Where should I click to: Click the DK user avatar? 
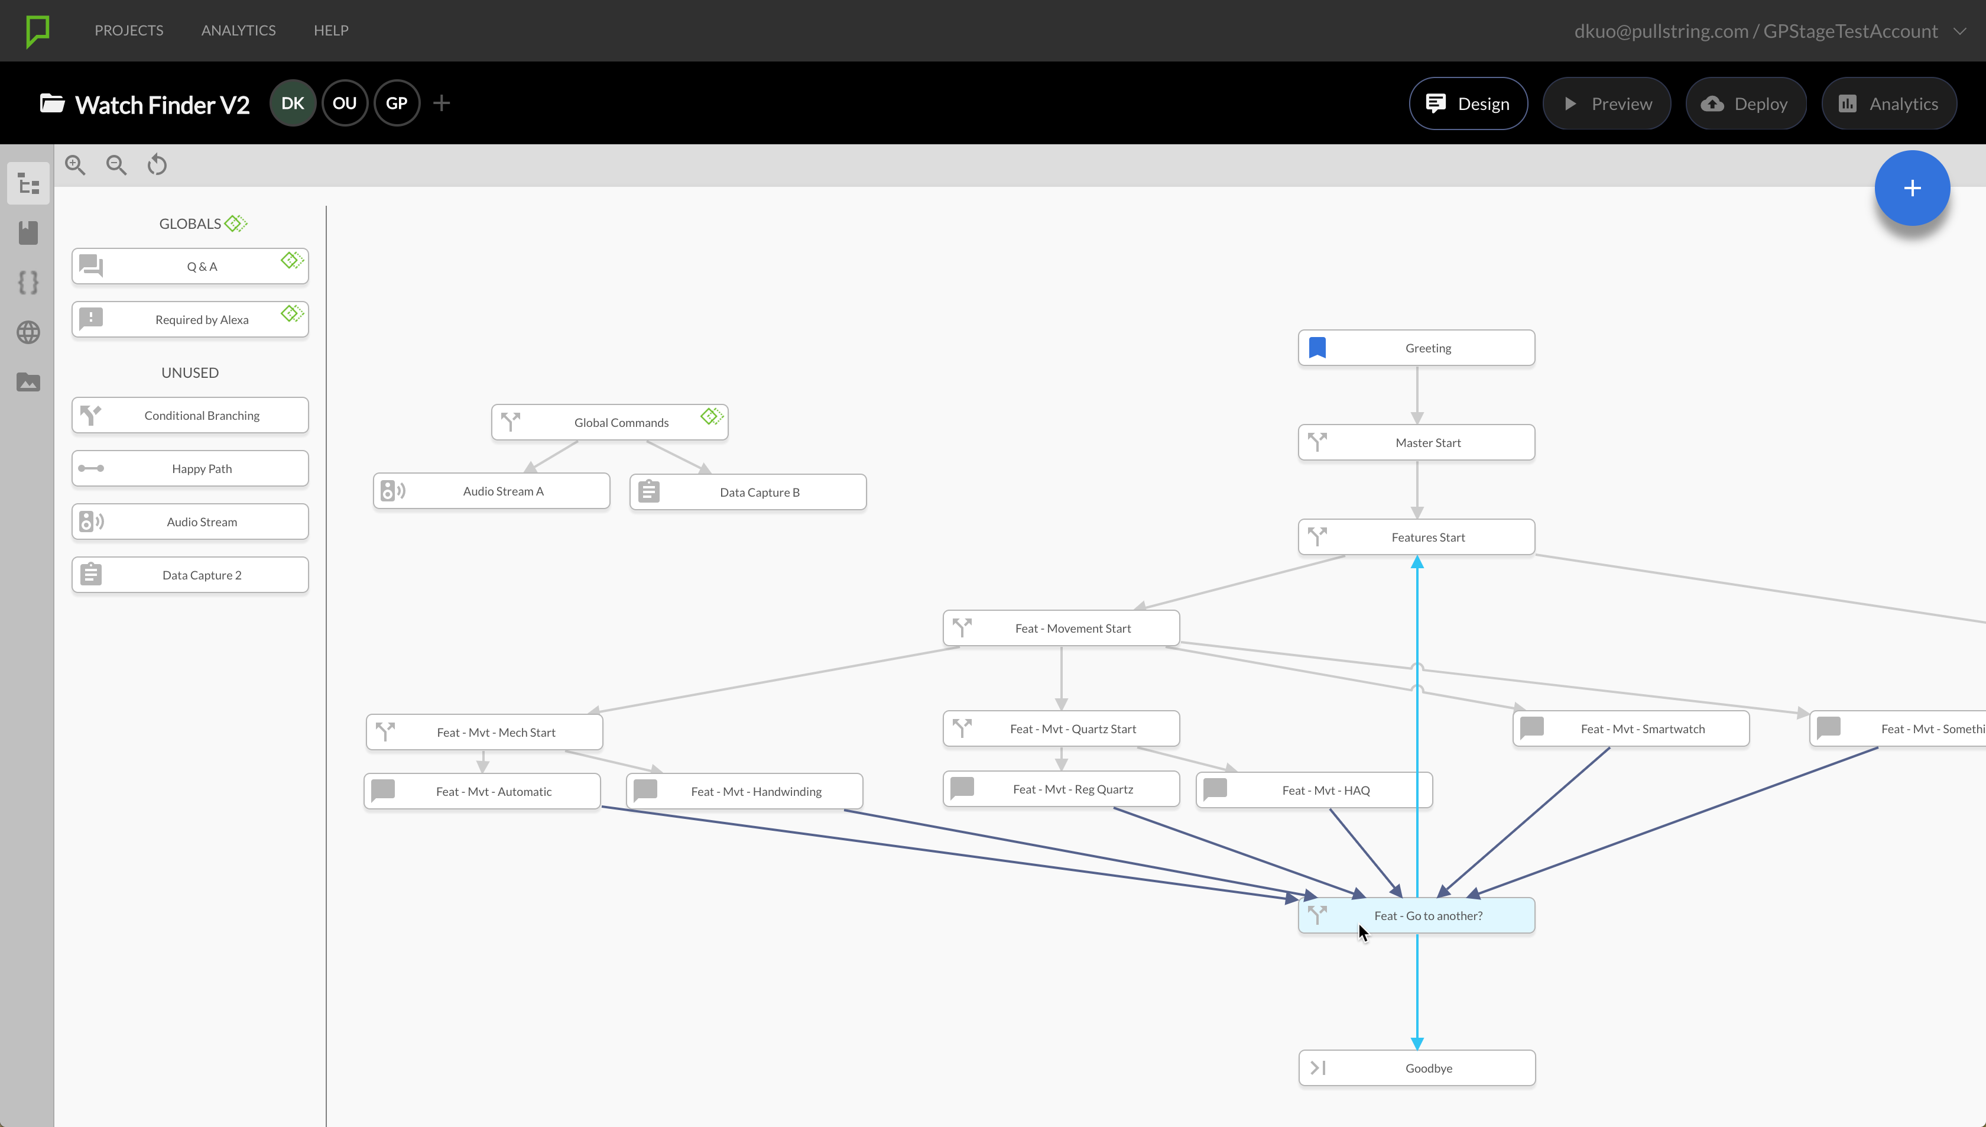293,103
